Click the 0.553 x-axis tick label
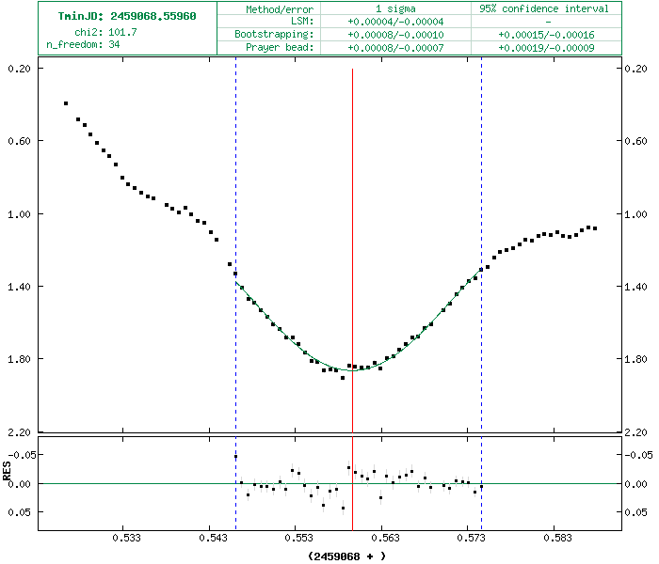This screenshot has width=659, height=564. point(298,539)
